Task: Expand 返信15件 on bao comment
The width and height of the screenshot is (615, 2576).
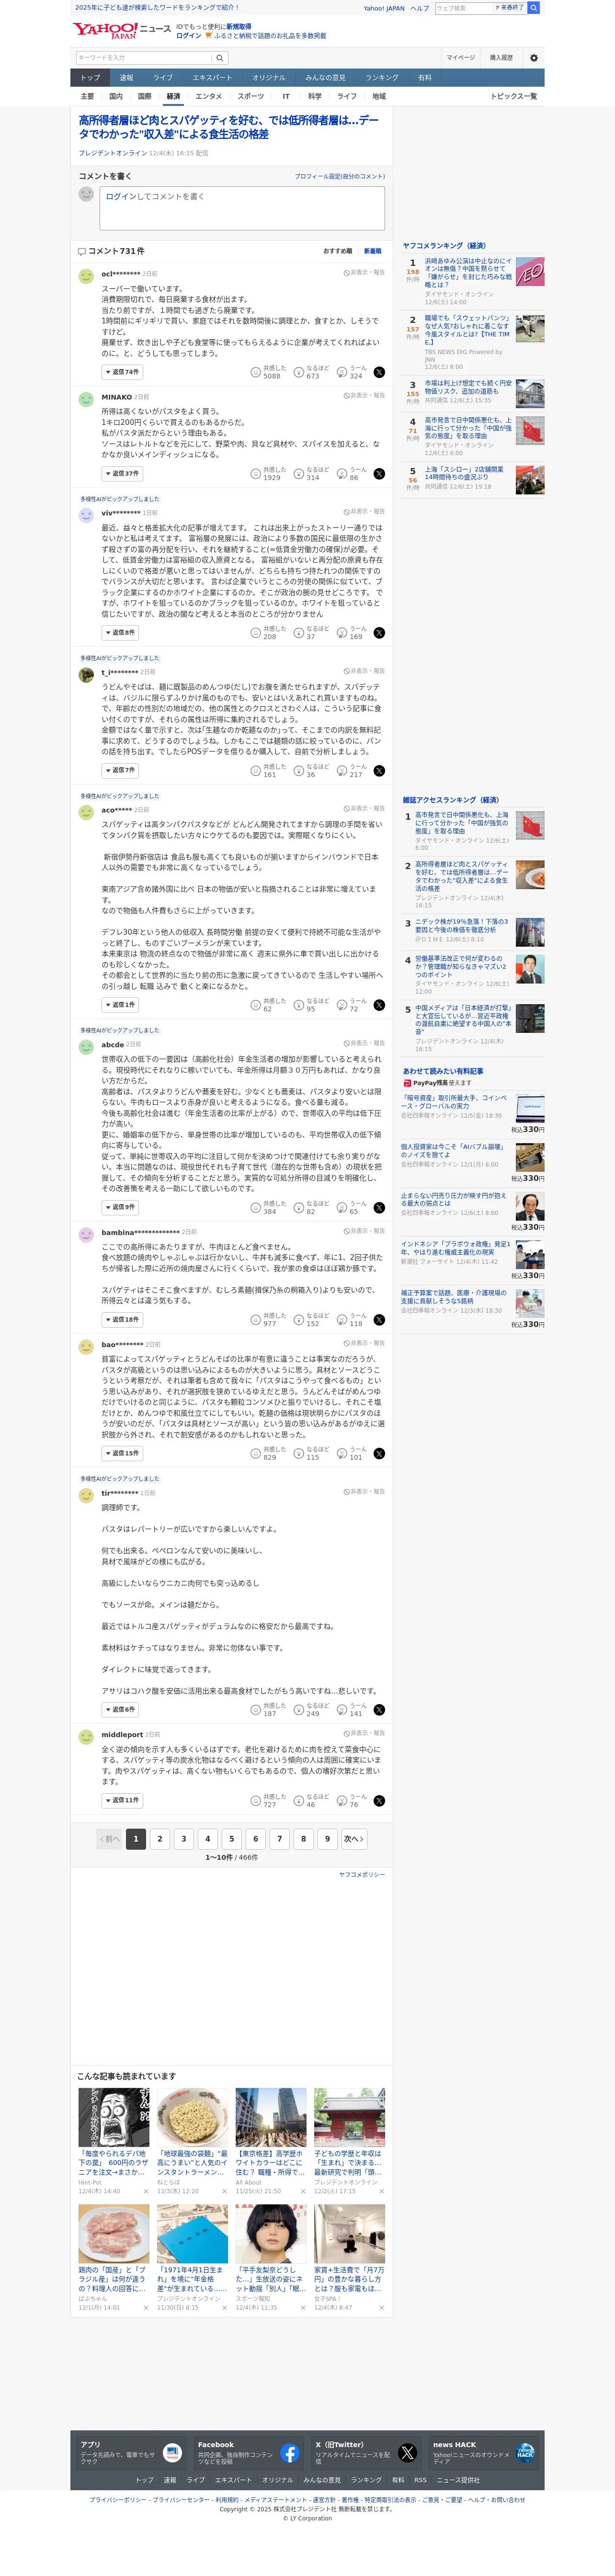Action: 122,1454
